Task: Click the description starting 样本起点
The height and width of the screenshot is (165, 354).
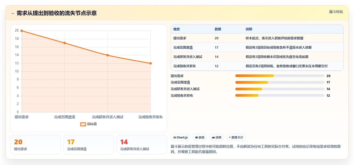Action: point(275,38)
